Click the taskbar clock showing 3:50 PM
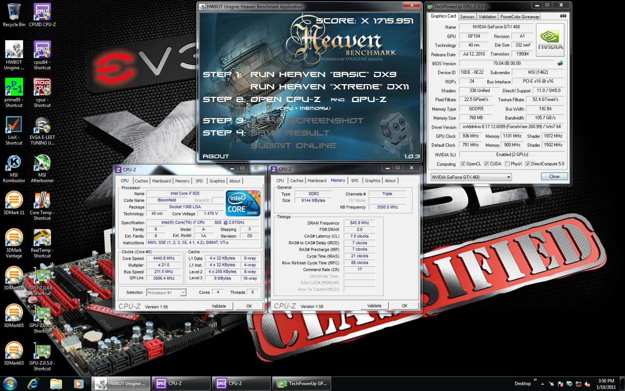The height and width of the screenshot is (391, 625). pyautogui.click(x=606, y=384)
